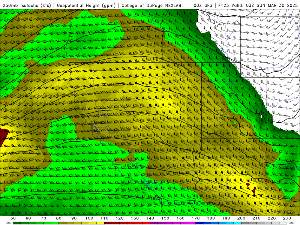Click the 80 knot label on color scale

[x=59, y=218]
